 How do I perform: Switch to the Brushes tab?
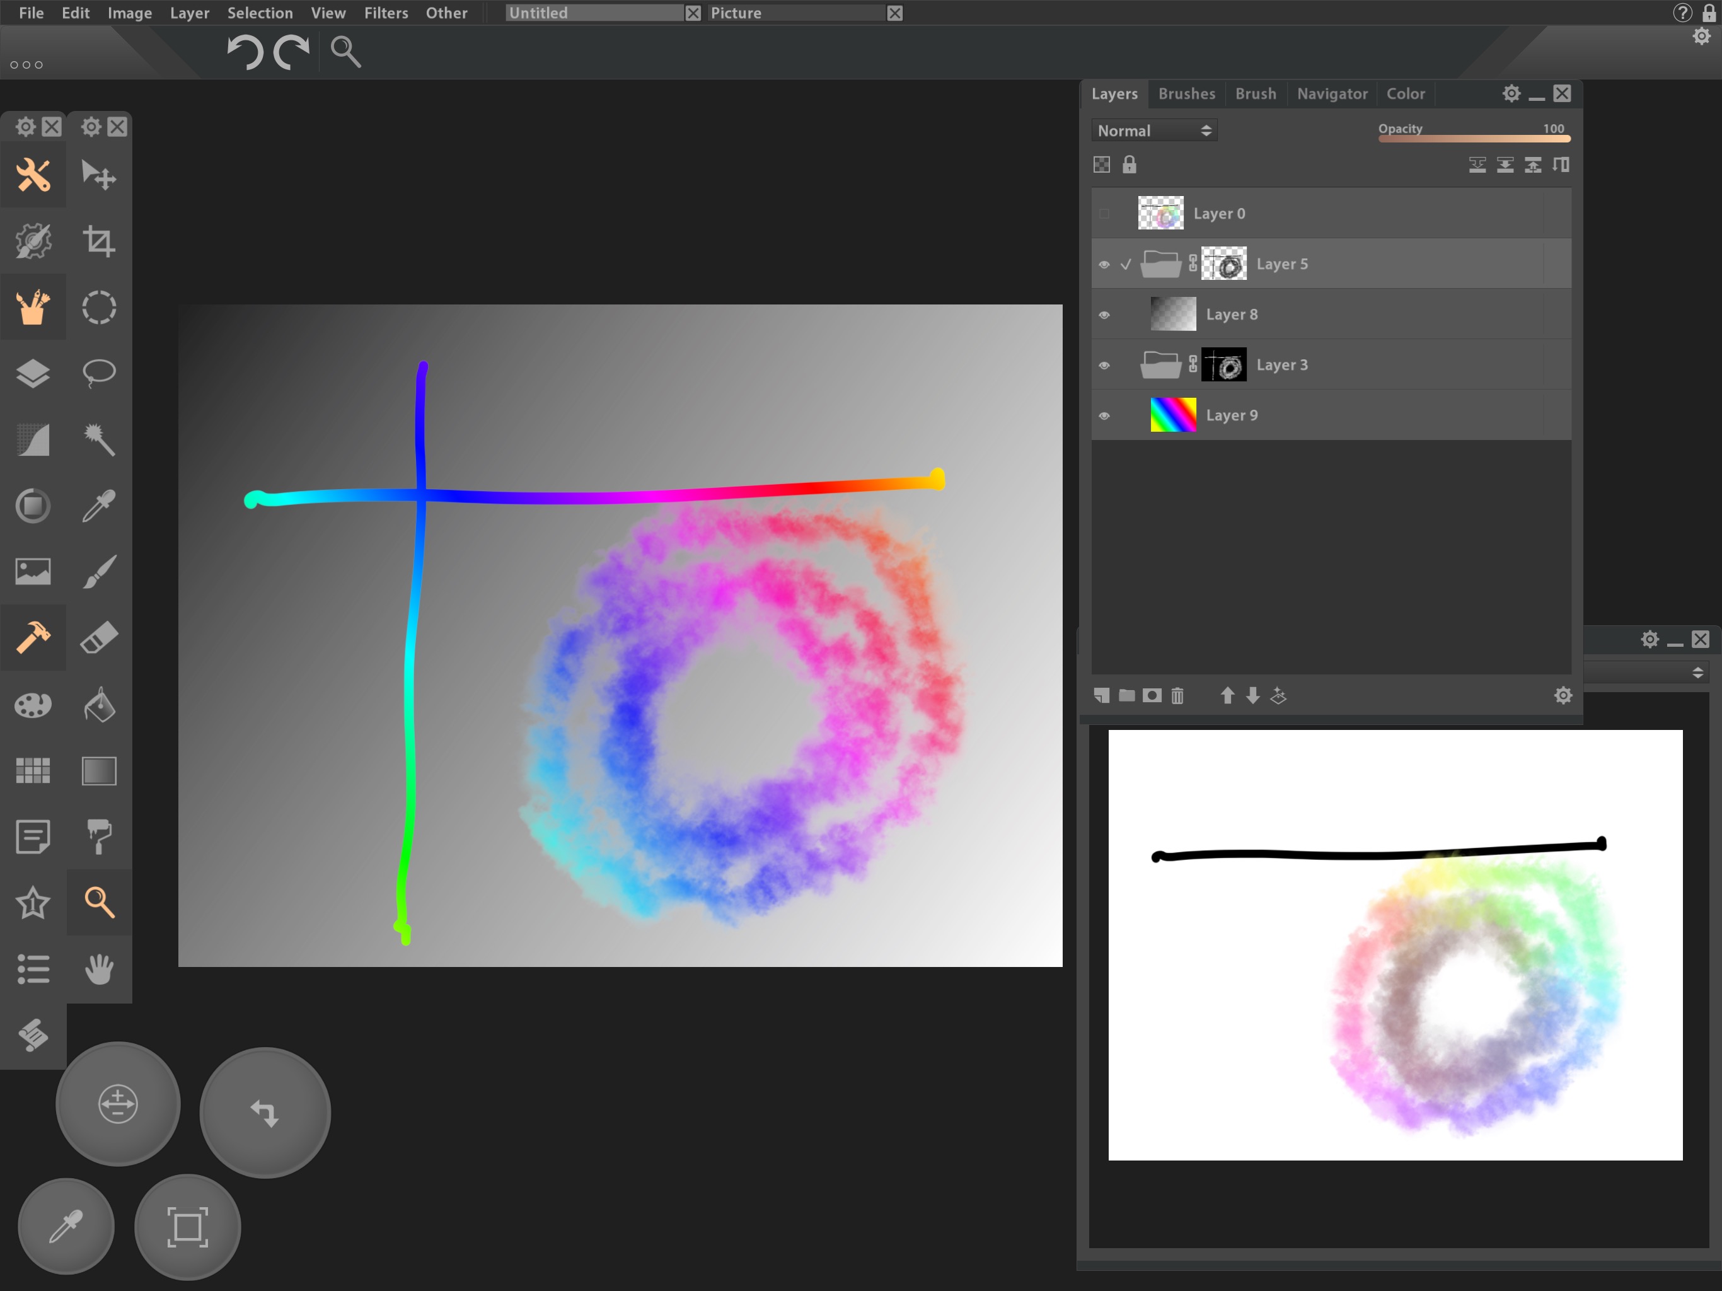click(x=1186, y=93)
